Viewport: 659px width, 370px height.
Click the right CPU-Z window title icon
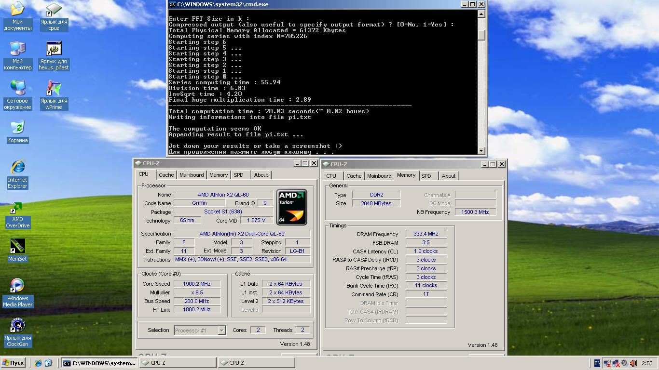pyautogui.click(x=326, y=164)
